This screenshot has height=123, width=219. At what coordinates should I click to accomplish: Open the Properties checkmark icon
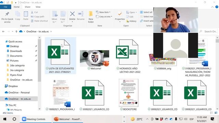[x=120, y=14]
